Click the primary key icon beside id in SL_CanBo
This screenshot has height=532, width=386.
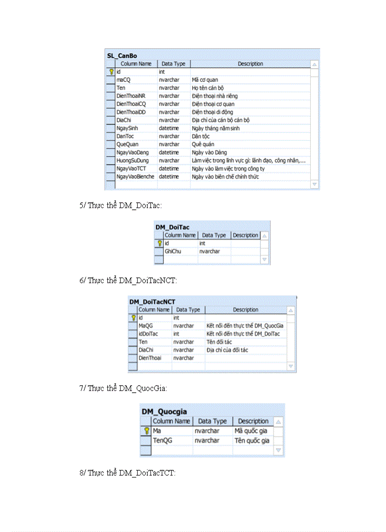coord(111,71)
